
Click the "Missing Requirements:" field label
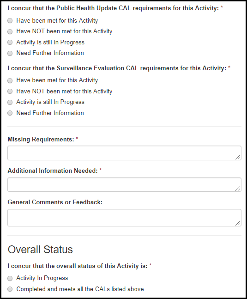coord(41,140)
